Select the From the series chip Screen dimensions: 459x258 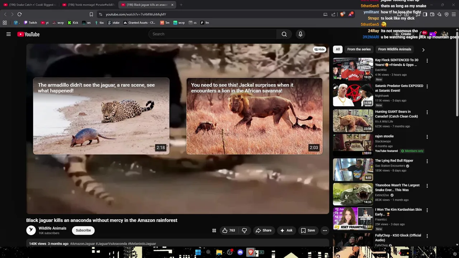(359, 49)
